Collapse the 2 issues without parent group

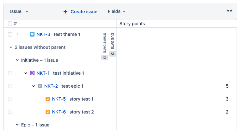(10, 47)
